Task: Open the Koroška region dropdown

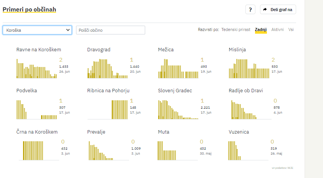Action: pyautogui.click(x=37, y=30)
